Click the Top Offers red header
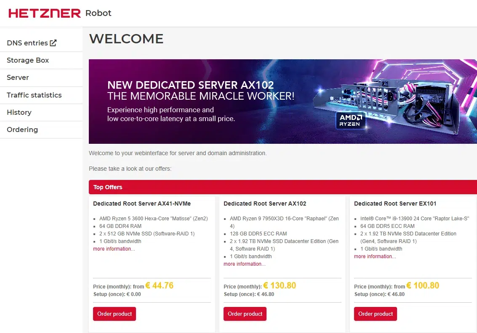This screenshot has height=333, width=477. (x=282, y=187)
